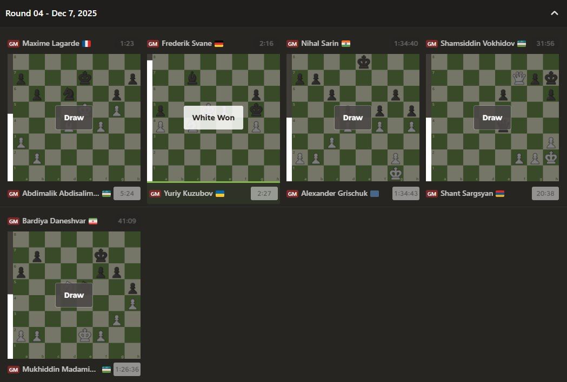Click the German flag beside Frederik Svane

pos(219,44)
